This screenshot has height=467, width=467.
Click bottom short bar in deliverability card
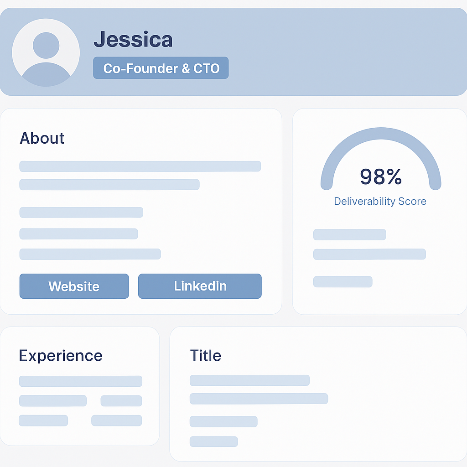click(x=343, y=282)
